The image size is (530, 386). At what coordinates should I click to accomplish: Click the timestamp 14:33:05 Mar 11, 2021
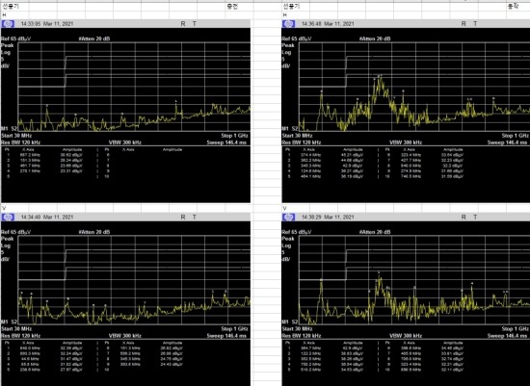pyautogui.click(x=47, y=24)
